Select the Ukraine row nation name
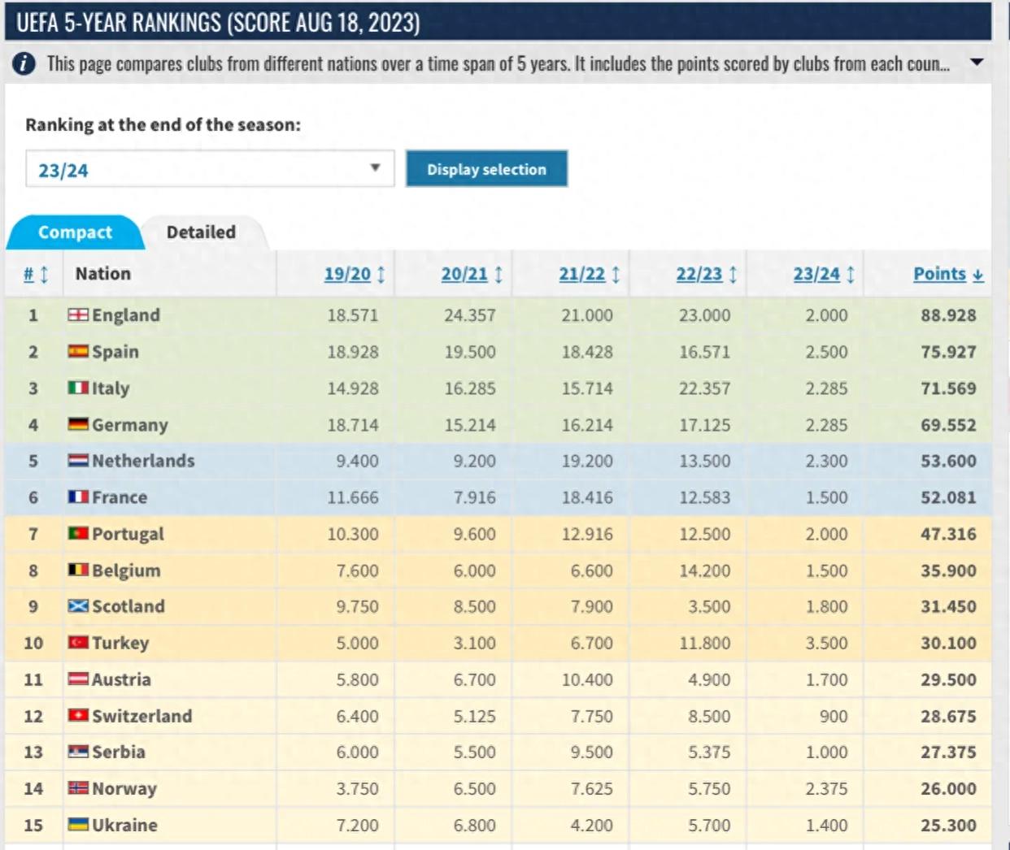Viewport: 1010px width, 850px height. [124, 825]
